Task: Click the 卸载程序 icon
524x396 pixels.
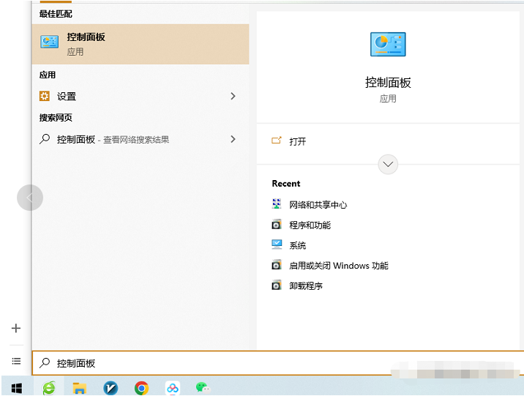Action: point(277,285)
